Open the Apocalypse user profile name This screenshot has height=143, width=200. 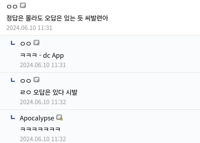point(37,118)
